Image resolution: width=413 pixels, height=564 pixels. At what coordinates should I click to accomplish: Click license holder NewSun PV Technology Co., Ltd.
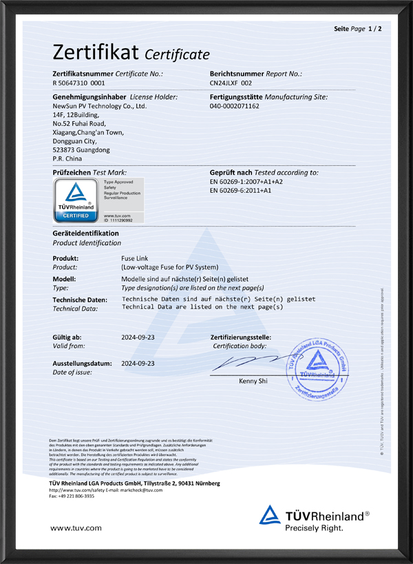pos(100,106)
